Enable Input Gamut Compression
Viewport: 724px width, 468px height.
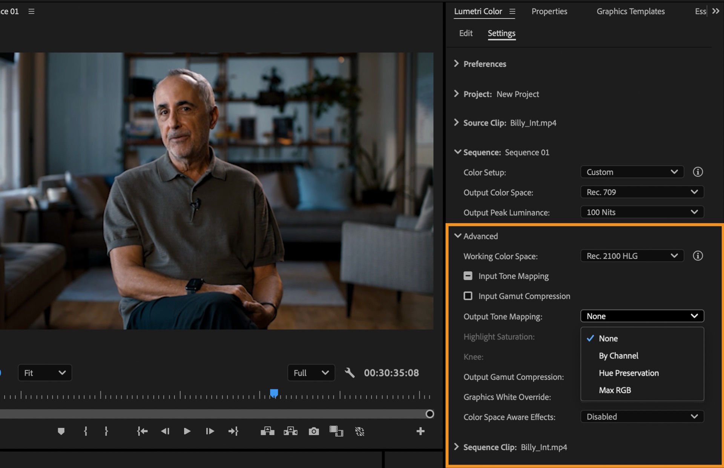pyautogui.click(x=468, y=296)
